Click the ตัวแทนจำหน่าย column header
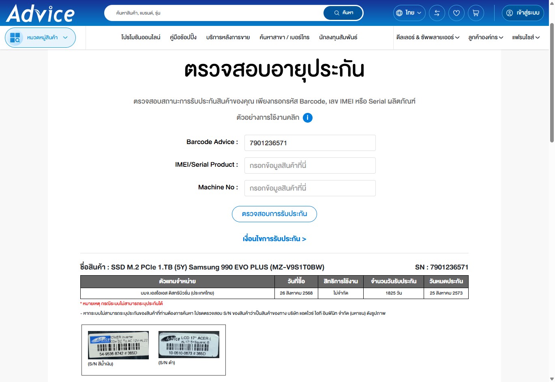Viewport: 555px width, 382px height. pyautogui.click(x=178, y=281)
